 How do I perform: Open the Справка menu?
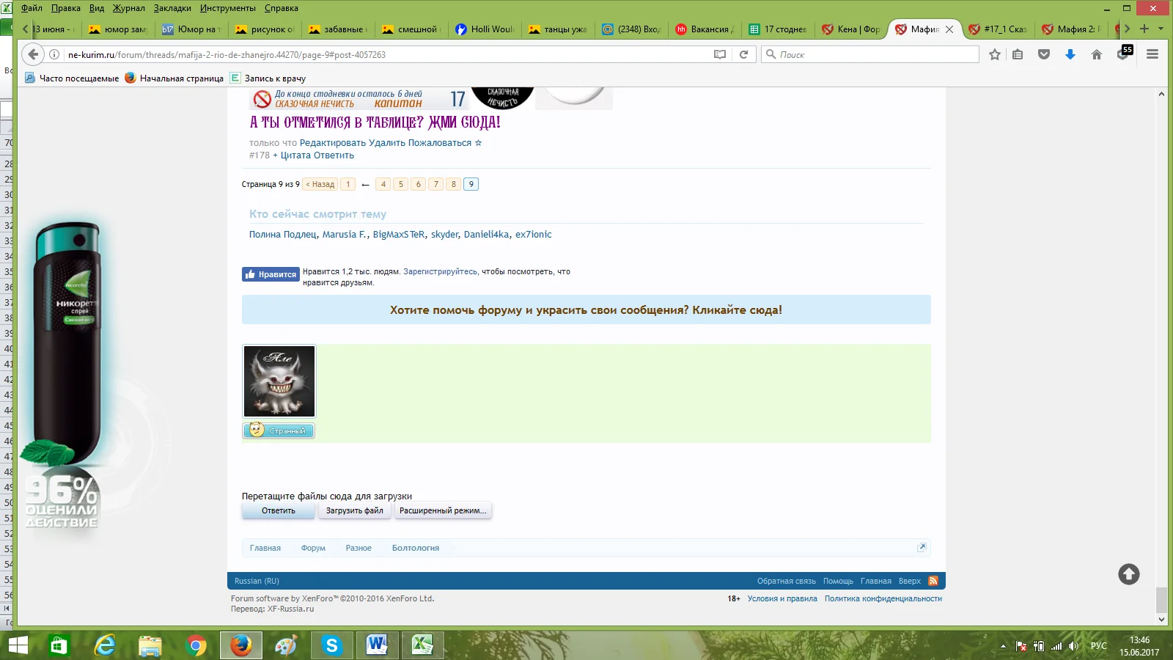tap(282, 8)
